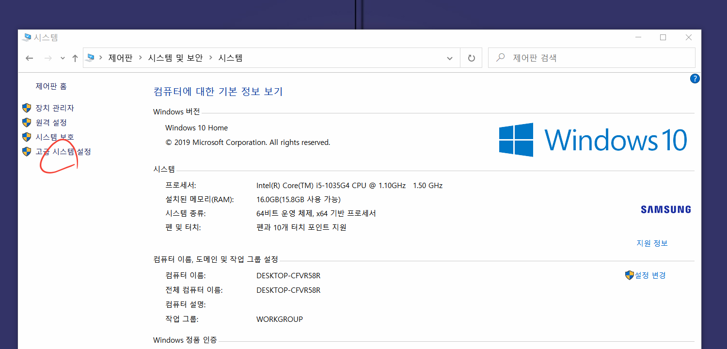Click the shield icon beside 설정 변경
Image resolution: width=727 pixels, height=349 pixels.
point(630,275)
